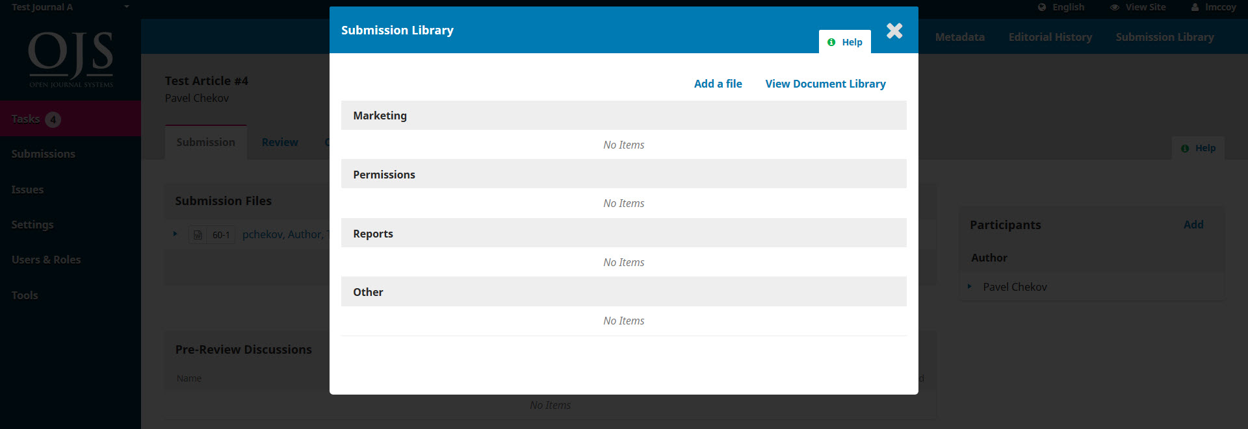The height and width of the screenshot is (429, 1248).
Task: Open Submission Library header link
Action: 1165,37
